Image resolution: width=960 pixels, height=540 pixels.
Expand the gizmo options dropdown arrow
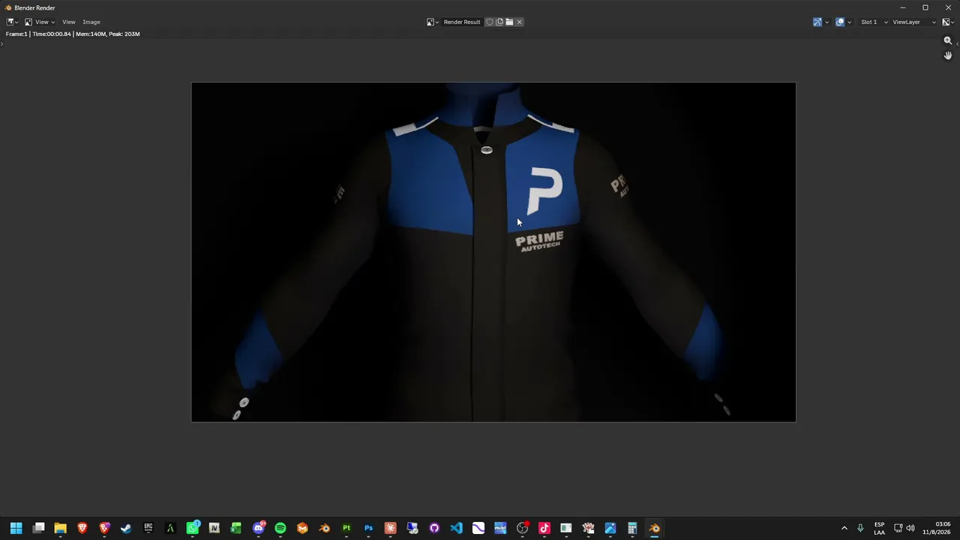point(826,22)
